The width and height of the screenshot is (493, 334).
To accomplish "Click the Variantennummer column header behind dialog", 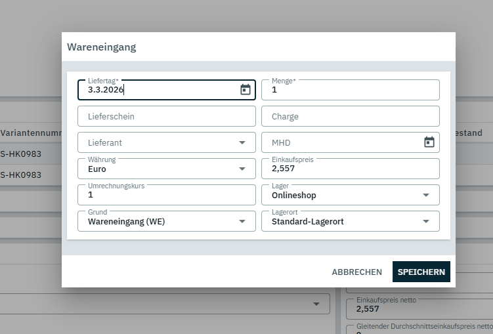I will click(31, 133).
